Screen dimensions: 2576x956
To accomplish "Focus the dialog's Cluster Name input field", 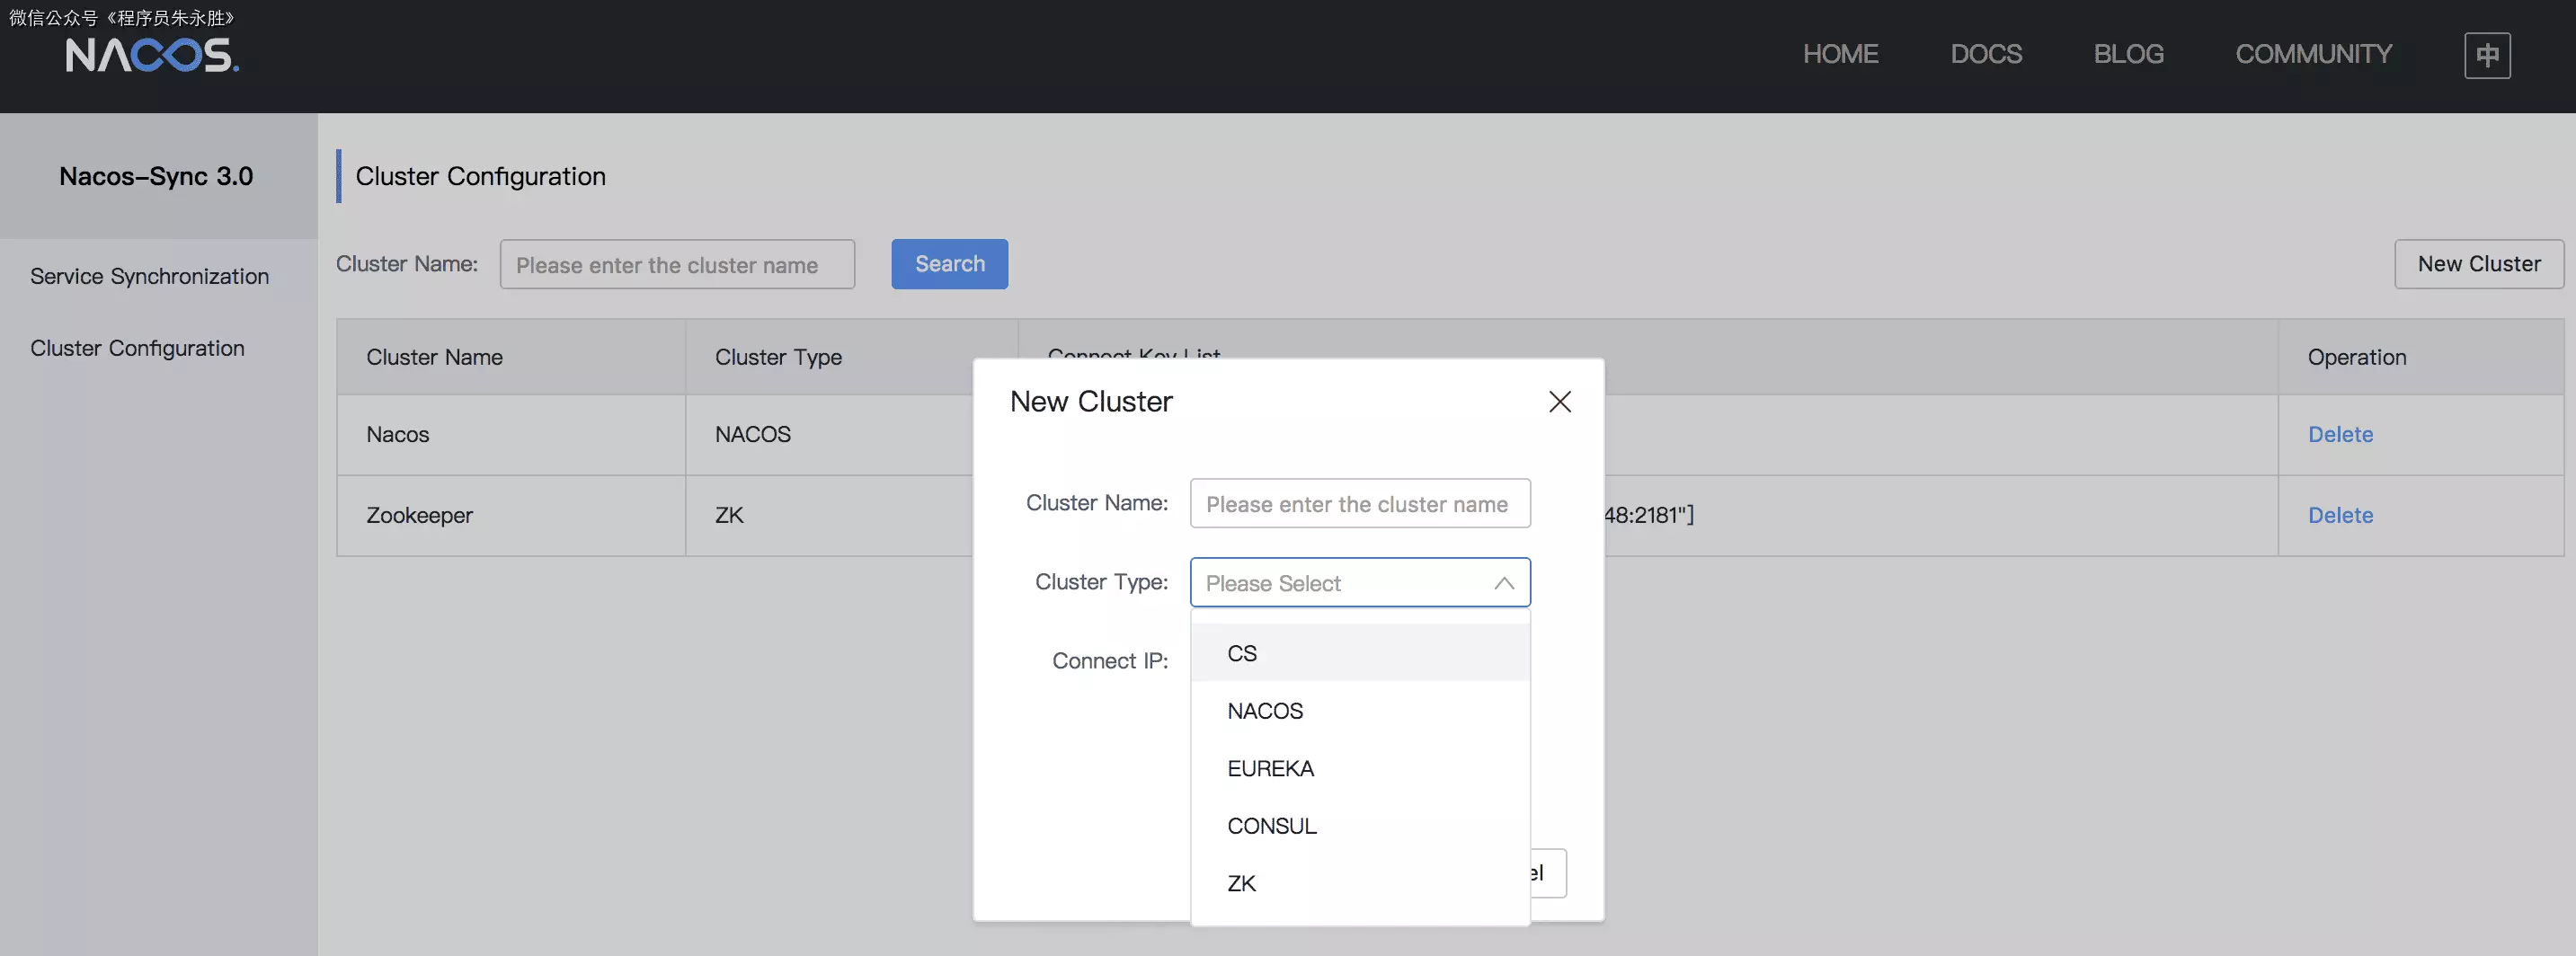I will point(1359,504).
